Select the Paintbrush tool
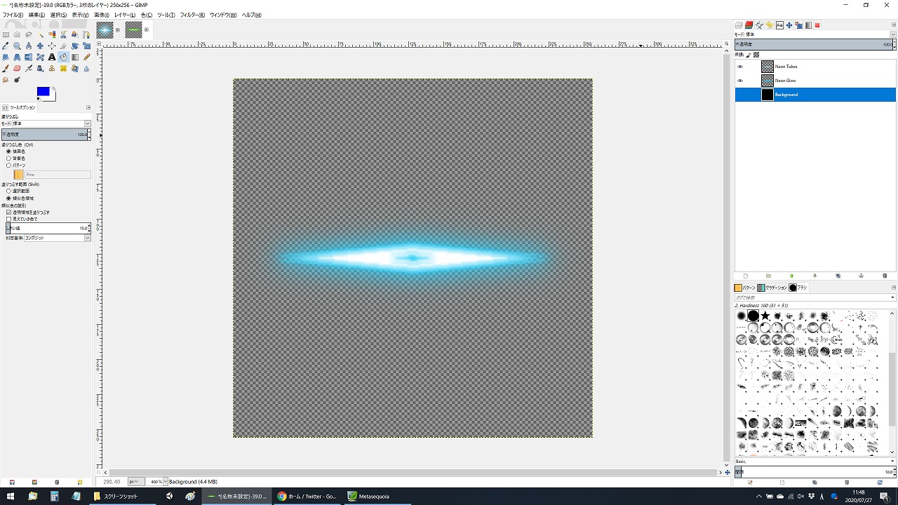The width and height of the screenshot is (898, 505). [6, 68]
